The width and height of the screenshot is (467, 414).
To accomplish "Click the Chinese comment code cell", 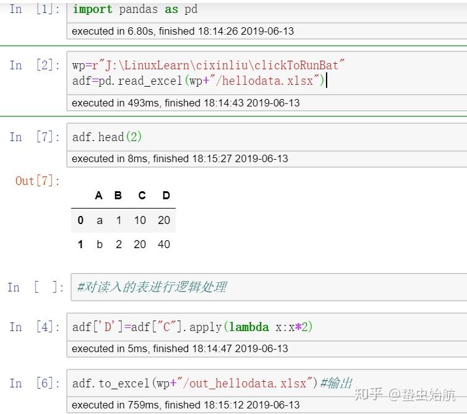I will pyautogui.click(x=266, y=287).
